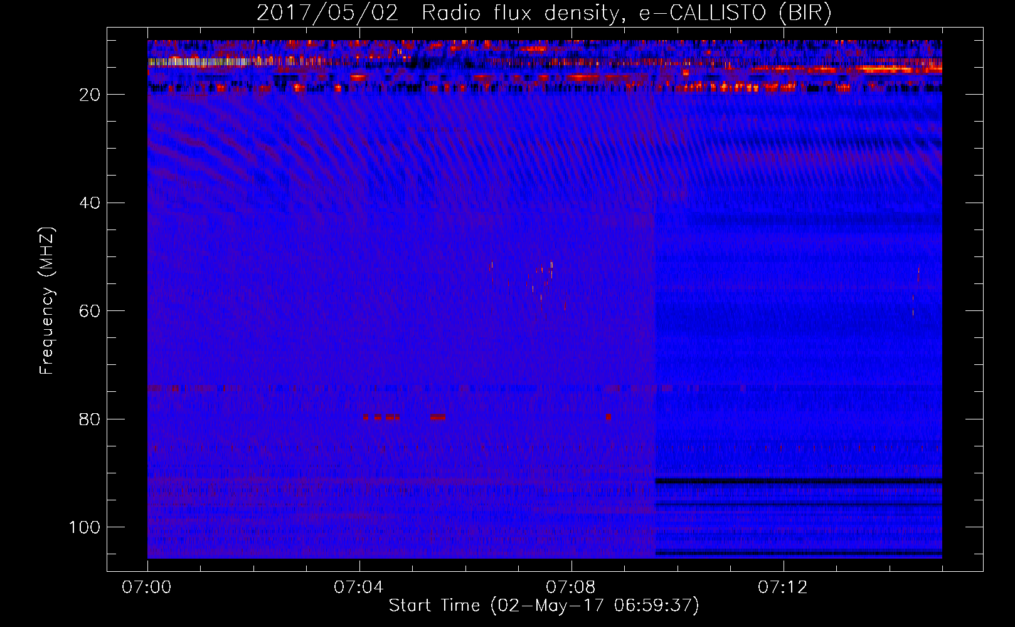Click the '07:00' time tick label
The width and height of the screenshot is (1015, 627).
tap(147, 587)
